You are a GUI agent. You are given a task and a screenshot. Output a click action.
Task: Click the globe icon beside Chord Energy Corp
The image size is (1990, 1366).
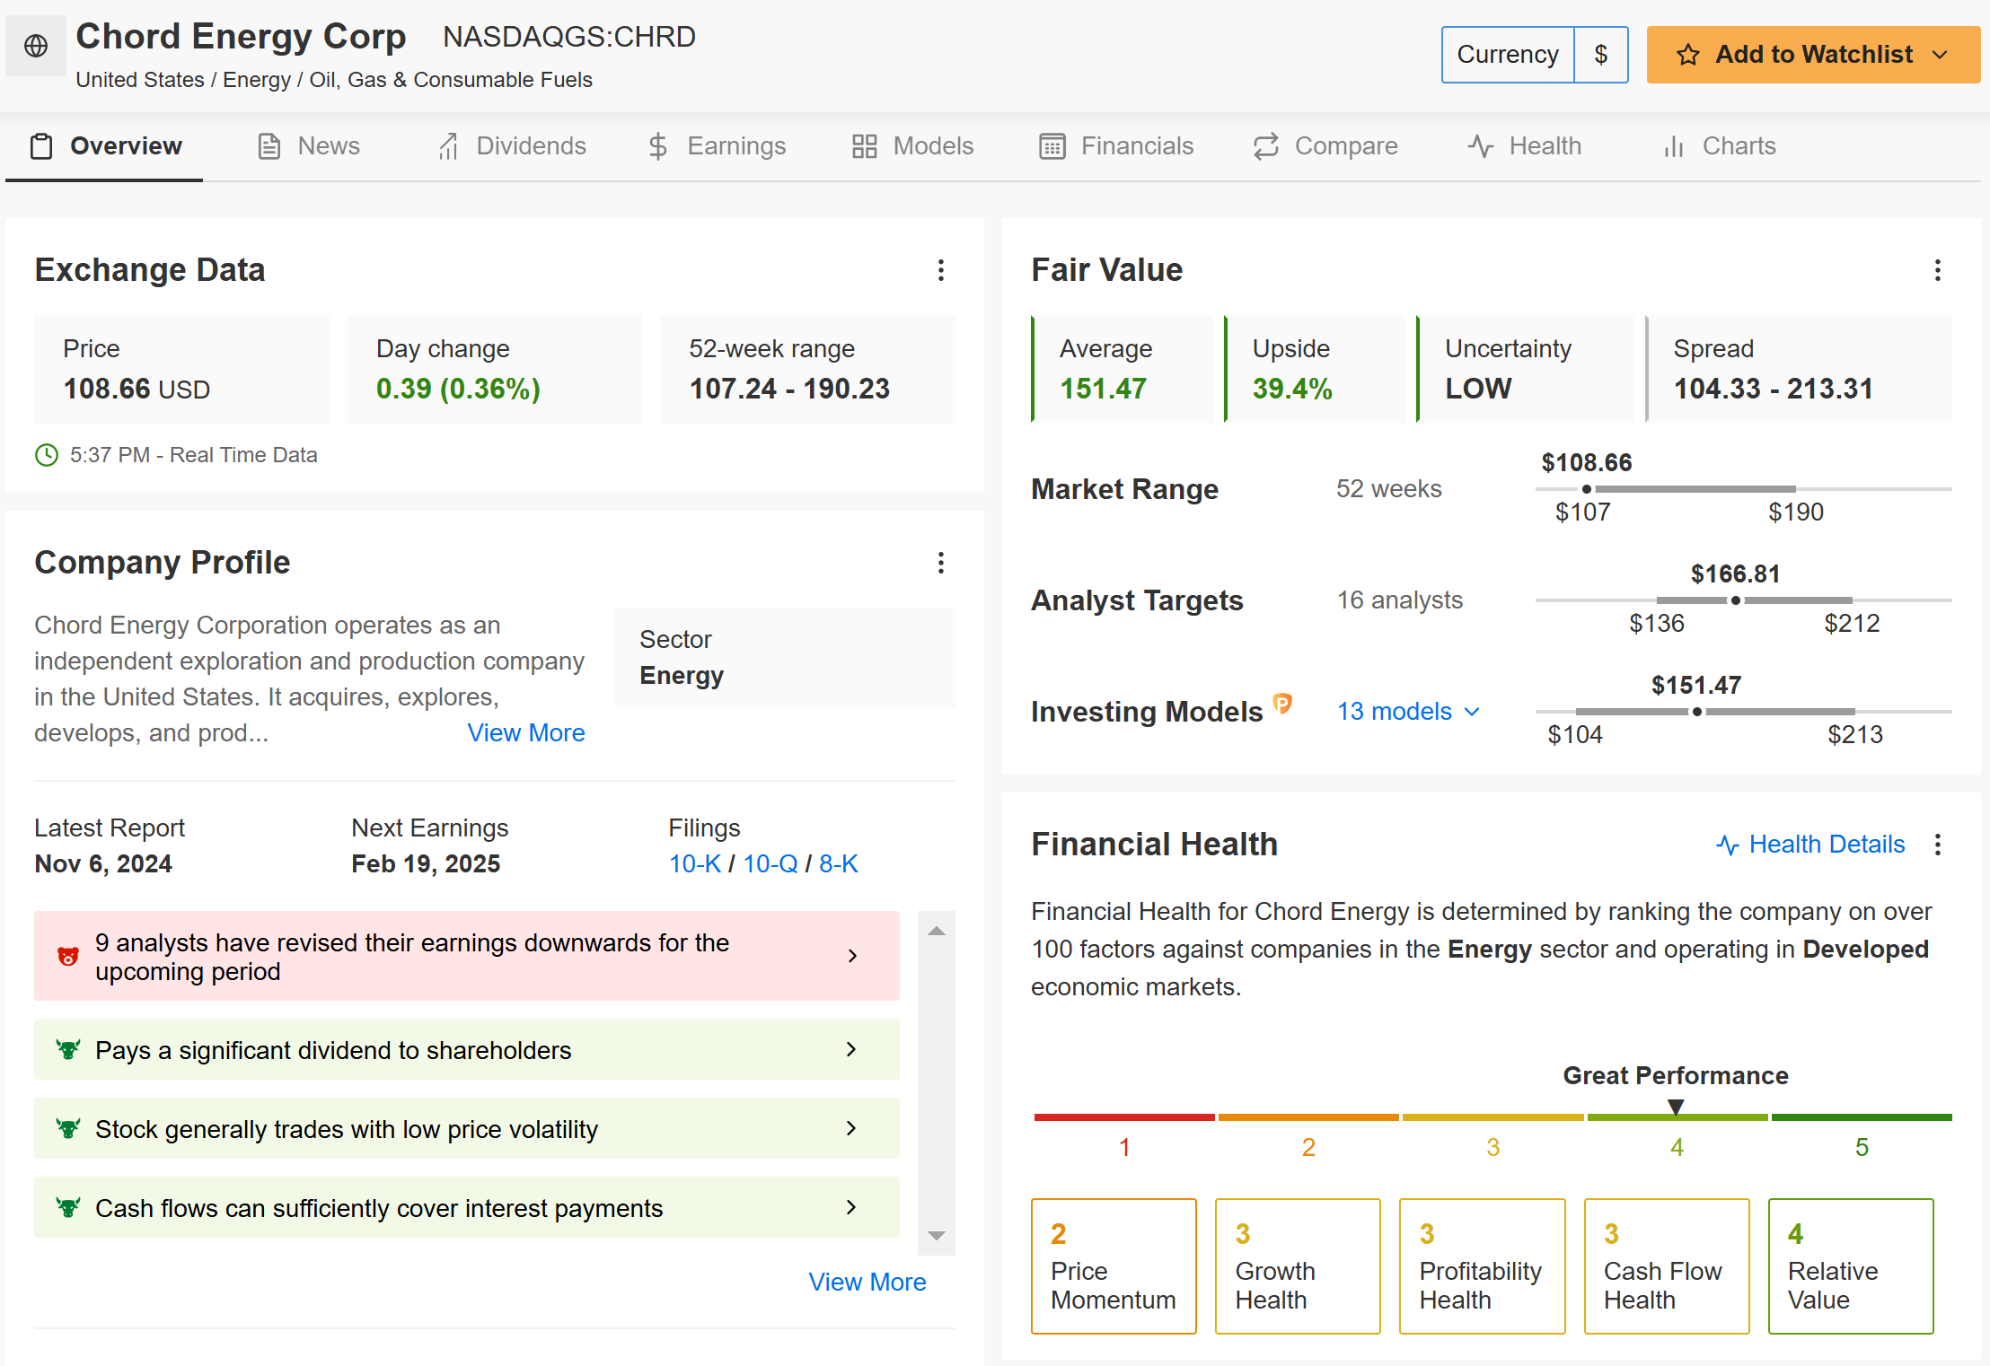click(36, 46)
